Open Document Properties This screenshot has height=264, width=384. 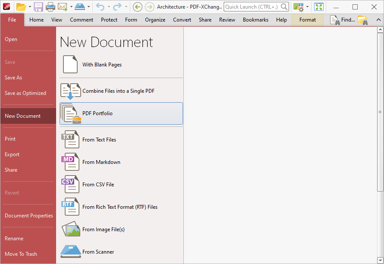pyautogui.click(x=28, y=216)
